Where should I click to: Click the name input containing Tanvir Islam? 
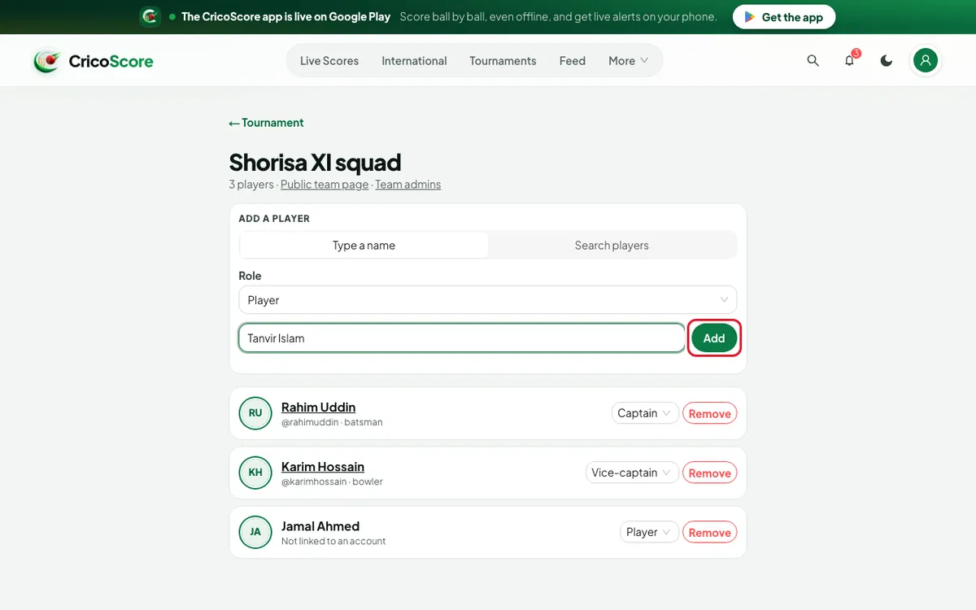coord(462,338)
